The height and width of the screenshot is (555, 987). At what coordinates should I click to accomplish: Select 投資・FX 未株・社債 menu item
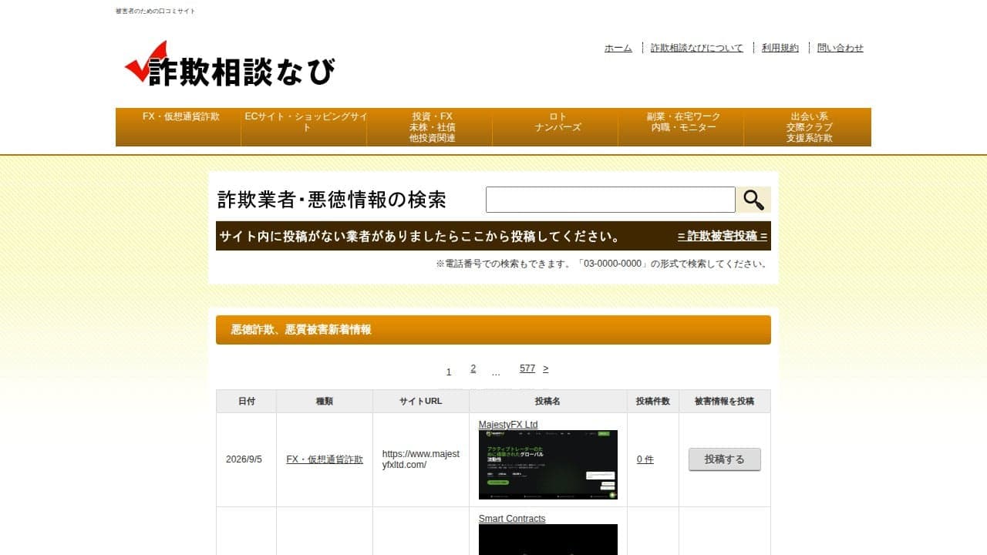432,127
